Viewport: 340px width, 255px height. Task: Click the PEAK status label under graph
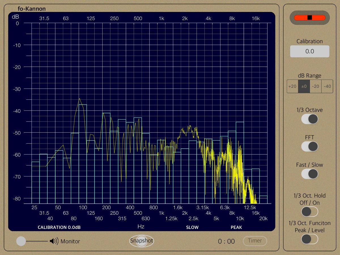(x=236, y=227)
